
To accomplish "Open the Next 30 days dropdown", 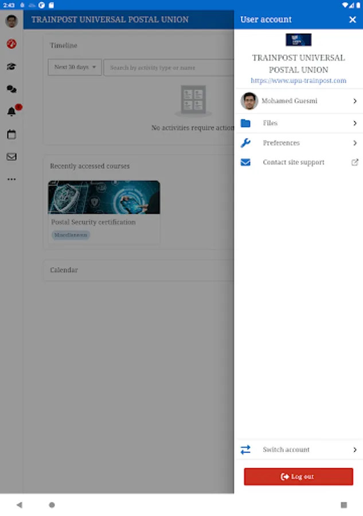I will (75, 67).
